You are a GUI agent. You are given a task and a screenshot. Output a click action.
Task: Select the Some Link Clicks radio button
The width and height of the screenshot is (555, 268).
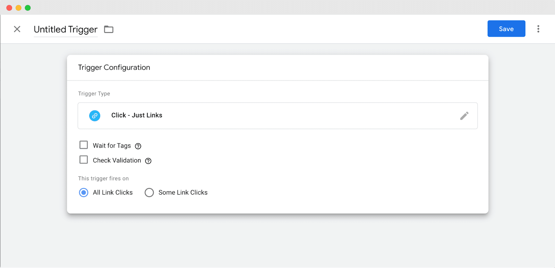[149, 193]
